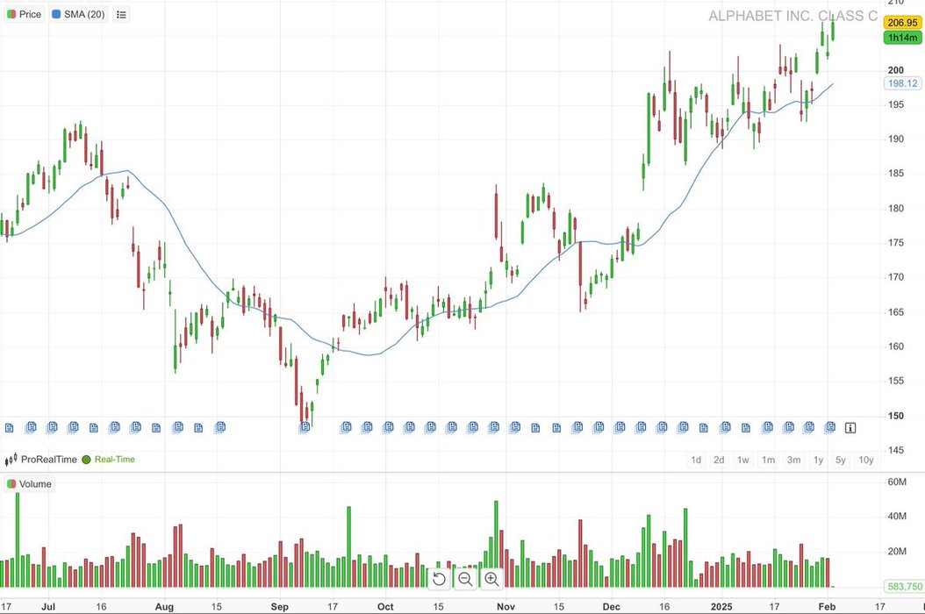Click the 200 price axis label
Viewport: 925px width, 614px height.
coord(895,70)
